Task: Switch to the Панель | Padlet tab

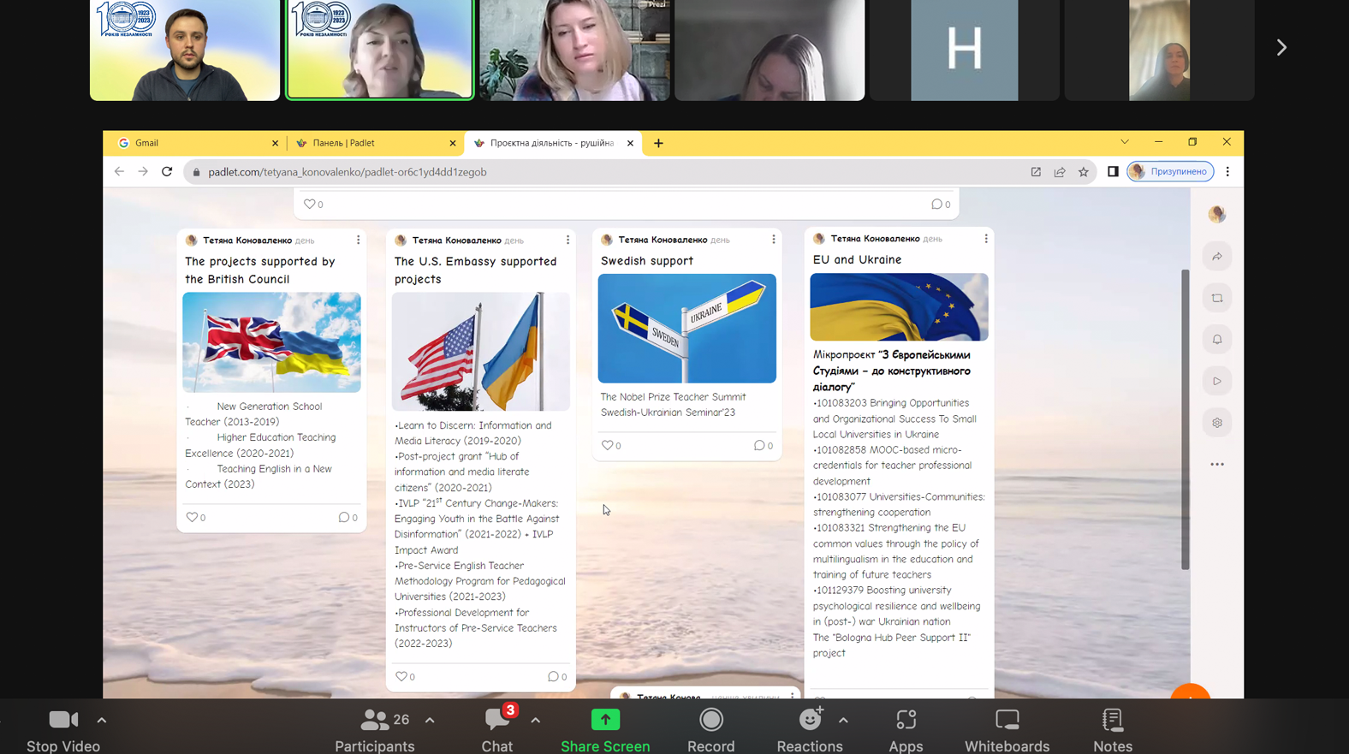Action: pos(372,143)
